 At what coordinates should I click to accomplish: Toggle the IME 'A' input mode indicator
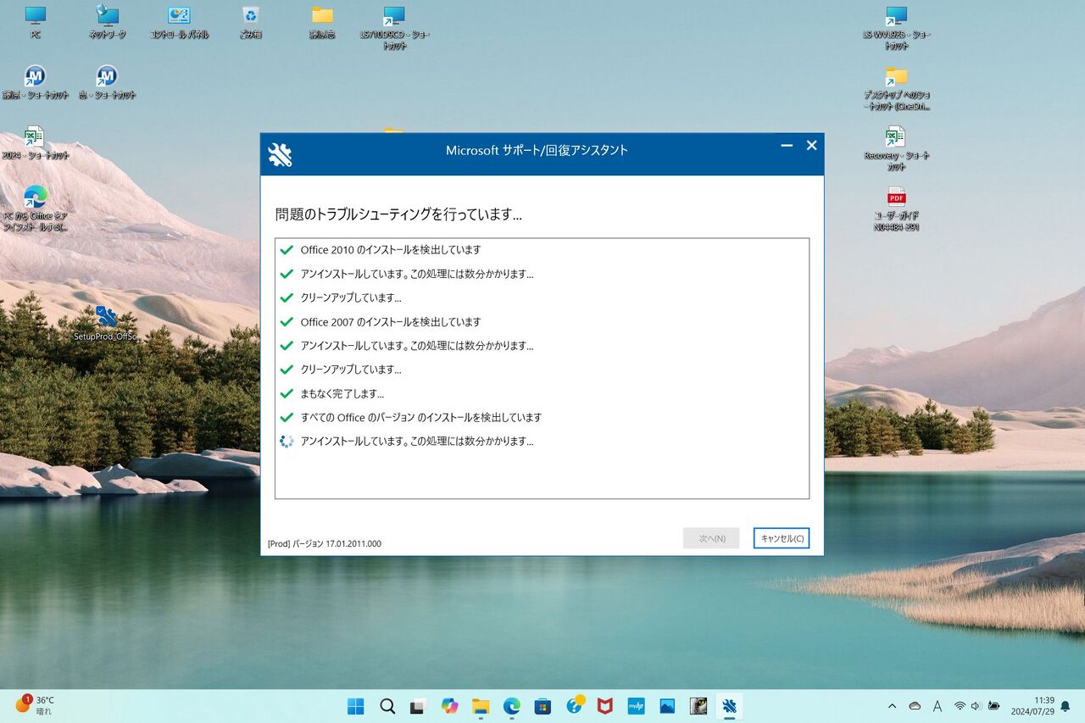(938, 706)
